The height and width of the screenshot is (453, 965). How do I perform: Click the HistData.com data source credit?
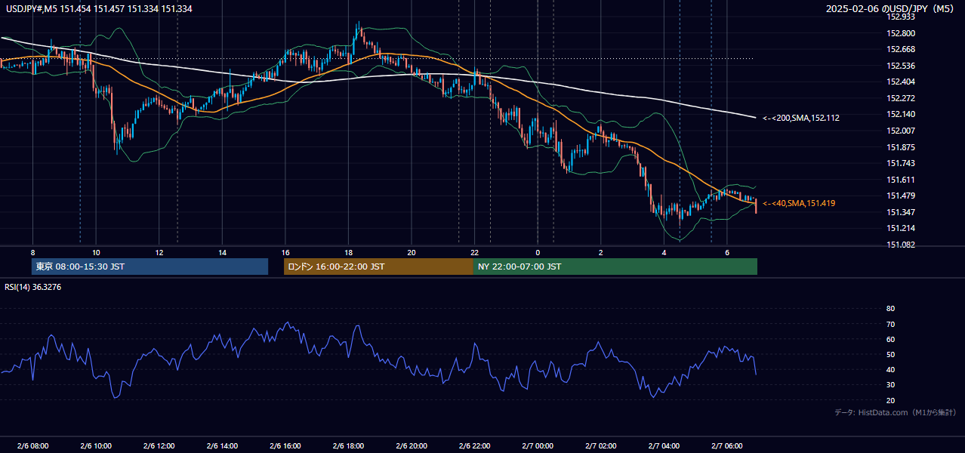point(895,412)
